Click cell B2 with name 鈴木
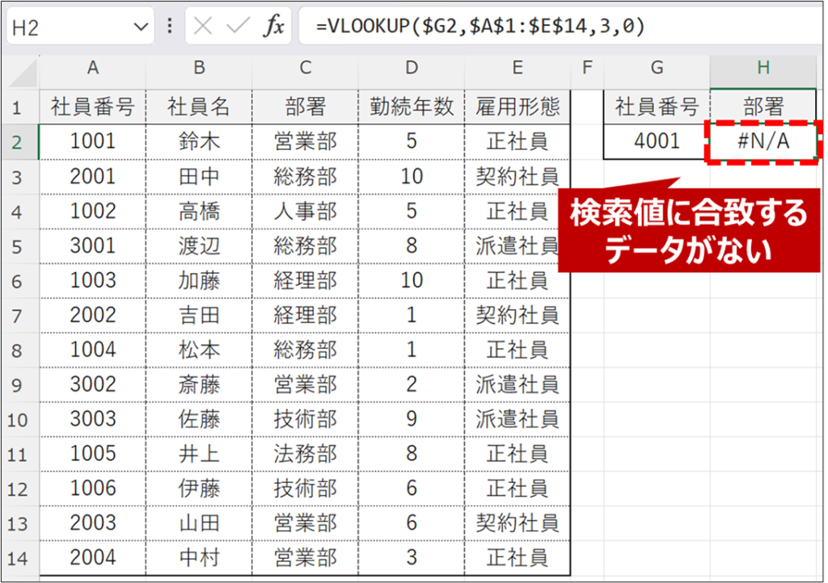 [x=199, y=142]
